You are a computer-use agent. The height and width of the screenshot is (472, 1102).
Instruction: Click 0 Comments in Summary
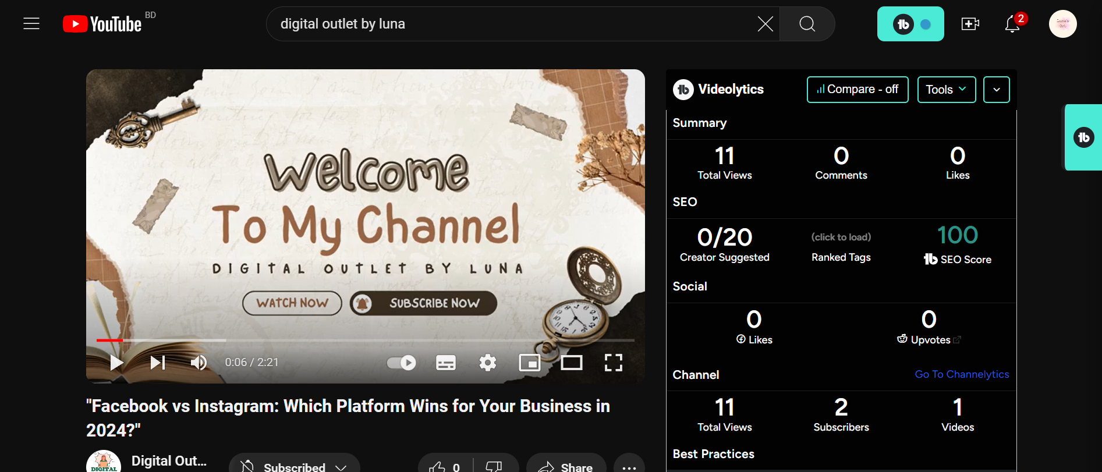coord(841,163)
